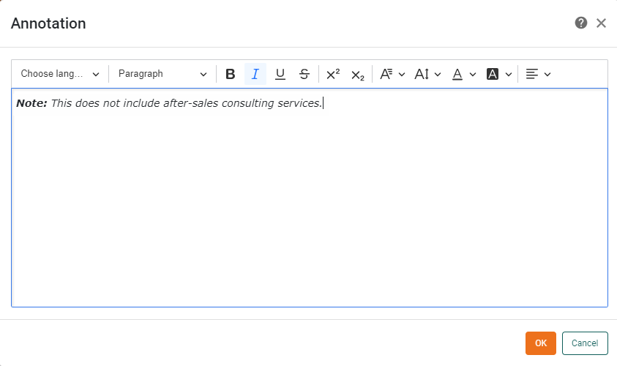The image size is (617, 366).
Task: Click the font background color icon
Action: pos(493,74)
